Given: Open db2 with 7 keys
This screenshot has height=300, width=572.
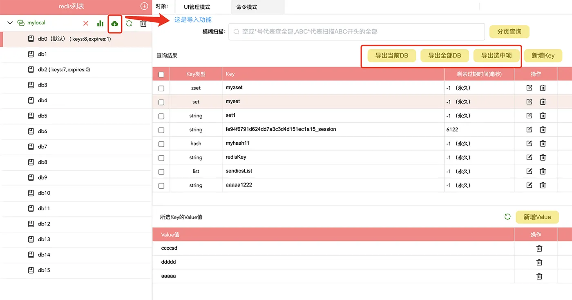Looking at the screenshot, I should (76, 70).
